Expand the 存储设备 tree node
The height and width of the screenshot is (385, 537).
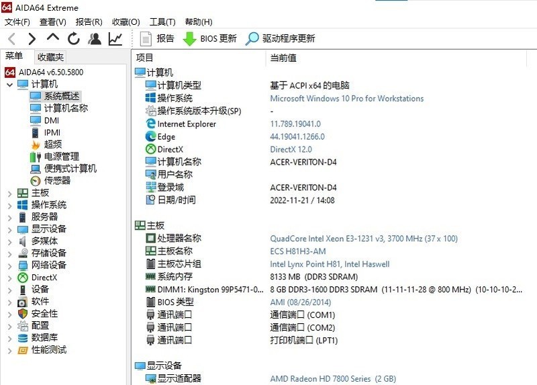(10, 254)
